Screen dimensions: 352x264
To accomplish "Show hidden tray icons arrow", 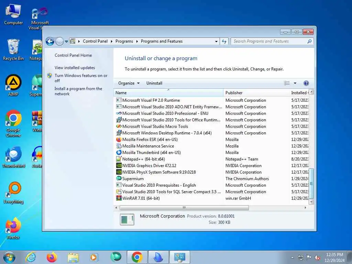I will 292,258.
